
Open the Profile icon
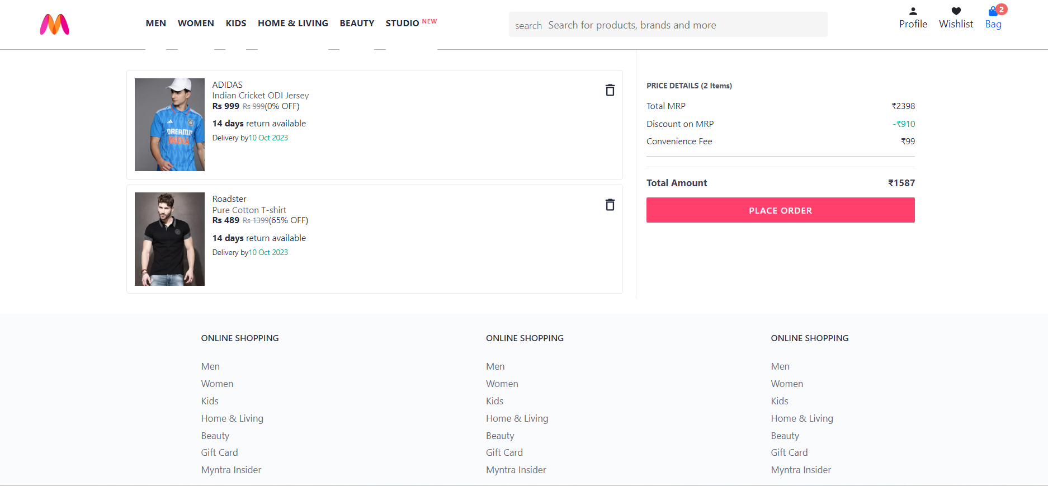coord(913,11)
